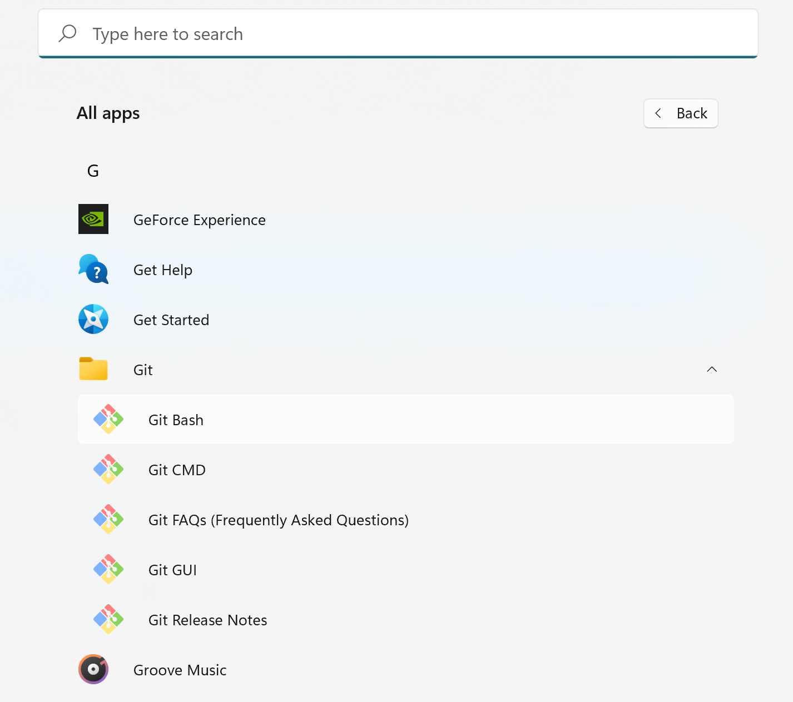Open 'Groove Music' by its name

[x=180, y=670]
